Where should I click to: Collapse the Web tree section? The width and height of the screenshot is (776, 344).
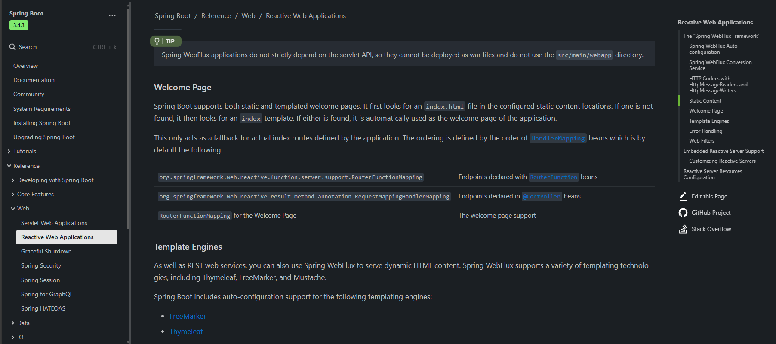click(x=13, y=209)
